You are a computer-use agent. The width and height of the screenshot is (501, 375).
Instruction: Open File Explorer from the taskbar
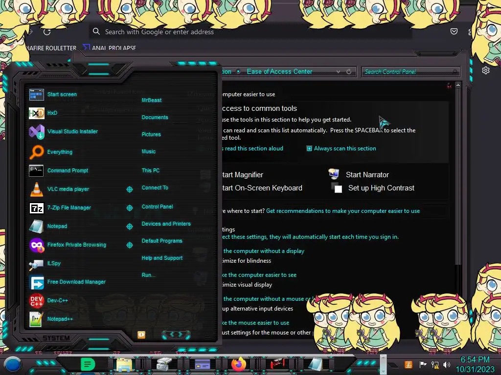tap(124, 364)
